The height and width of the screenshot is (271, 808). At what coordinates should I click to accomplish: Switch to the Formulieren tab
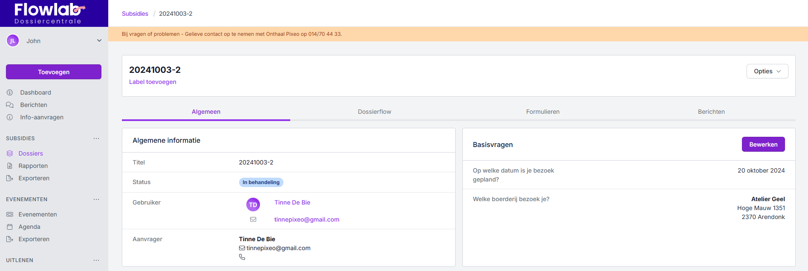click(543, 112)
